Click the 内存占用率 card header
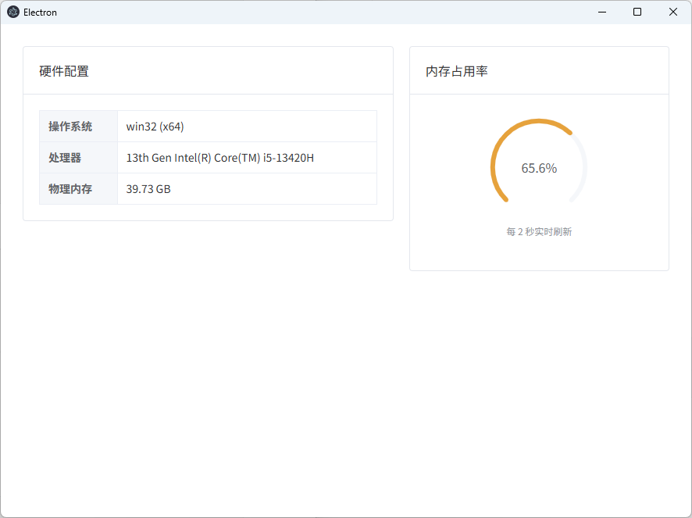 pos(457,71)
